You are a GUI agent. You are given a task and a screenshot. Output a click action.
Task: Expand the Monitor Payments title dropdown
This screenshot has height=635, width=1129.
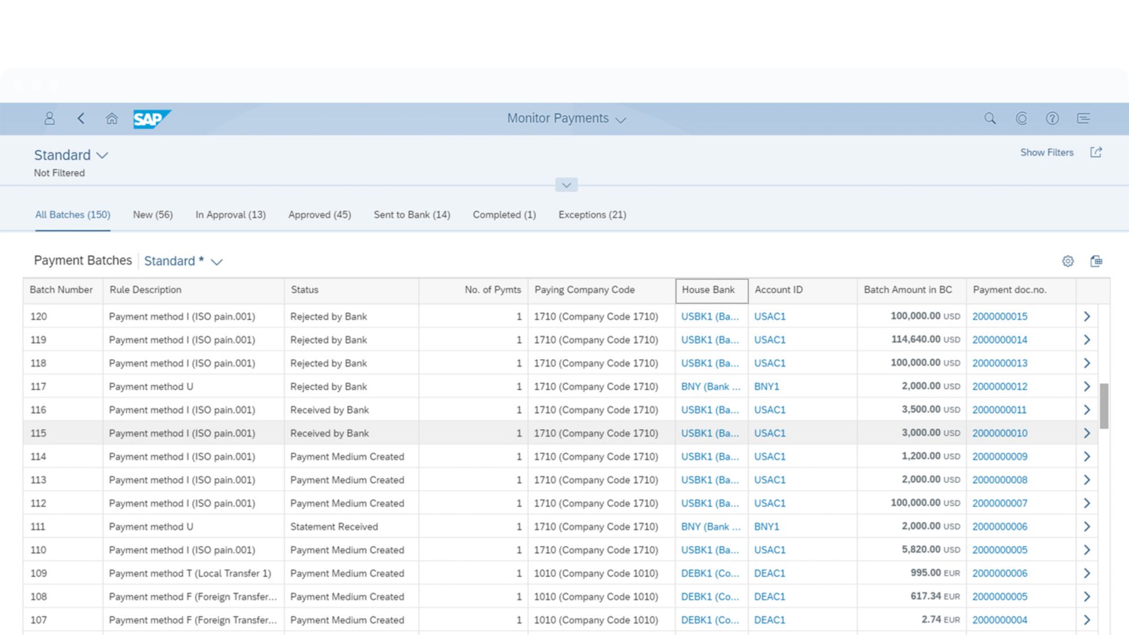(x=621, y=120)
